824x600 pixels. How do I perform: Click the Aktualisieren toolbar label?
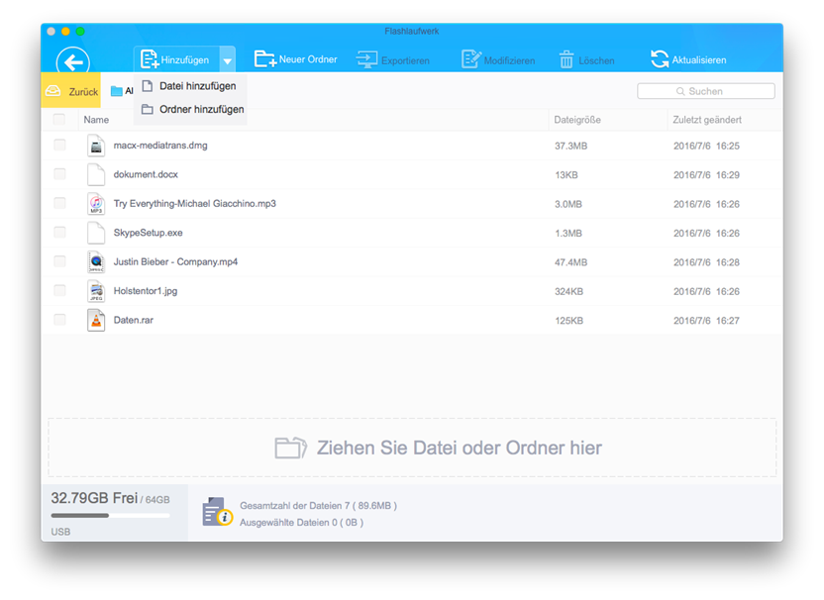click(x=699, y=59)
